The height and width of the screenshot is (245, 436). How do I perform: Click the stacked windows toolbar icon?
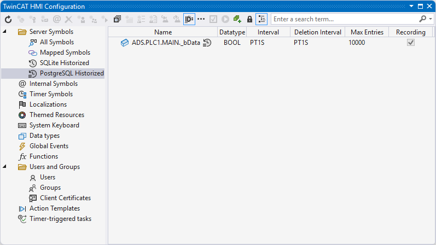coord(117,19)
